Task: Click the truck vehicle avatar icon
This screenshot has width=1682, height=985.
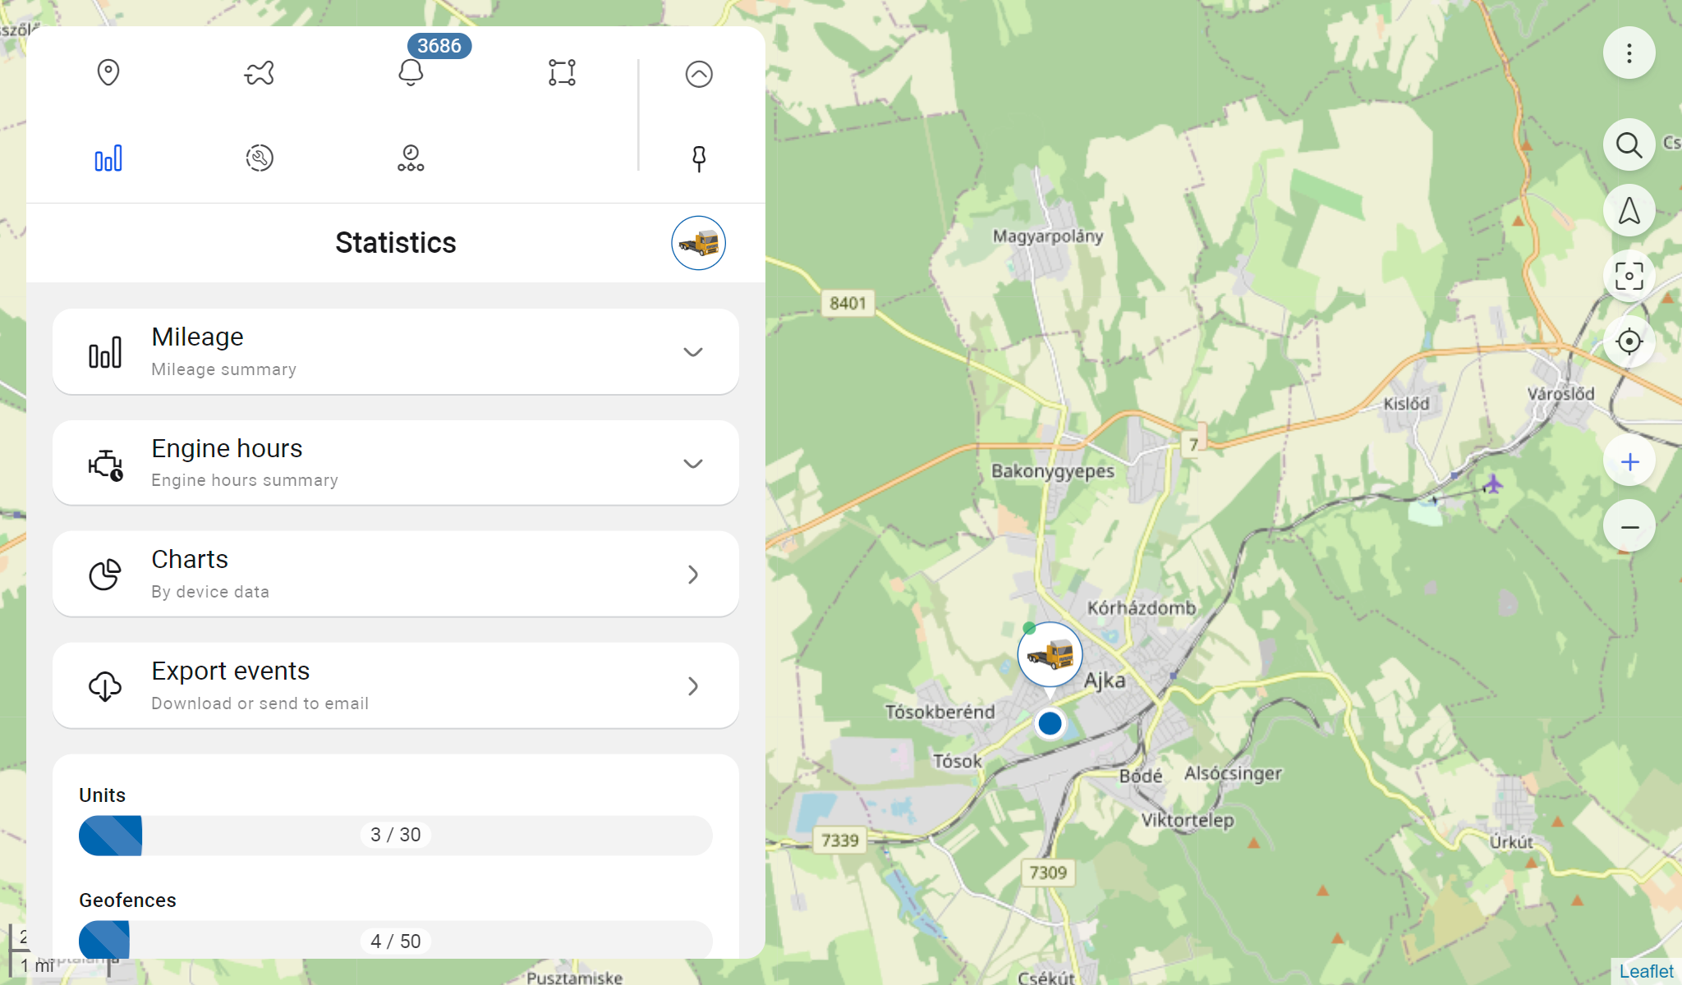Action: [699, 243]
